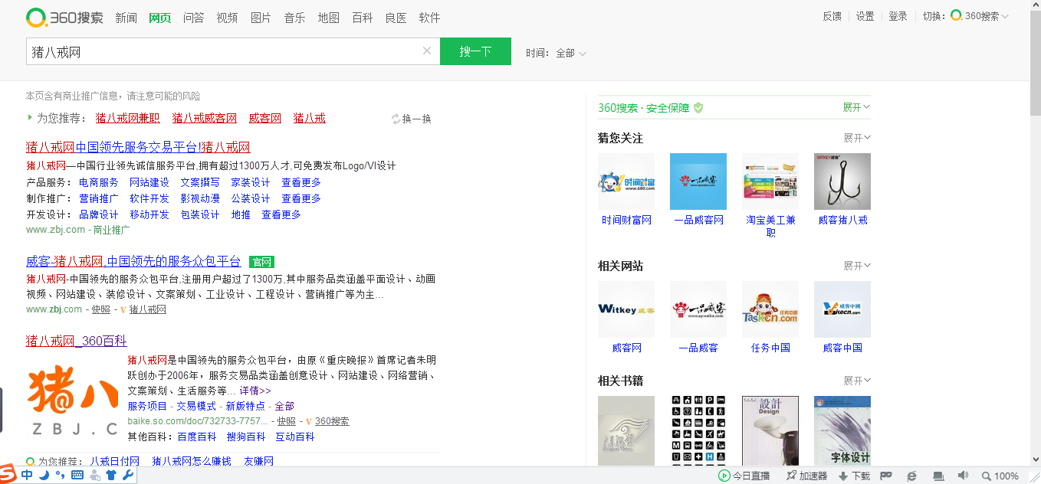Toggle Sogou half/full-width moon icon

[44, 476]
